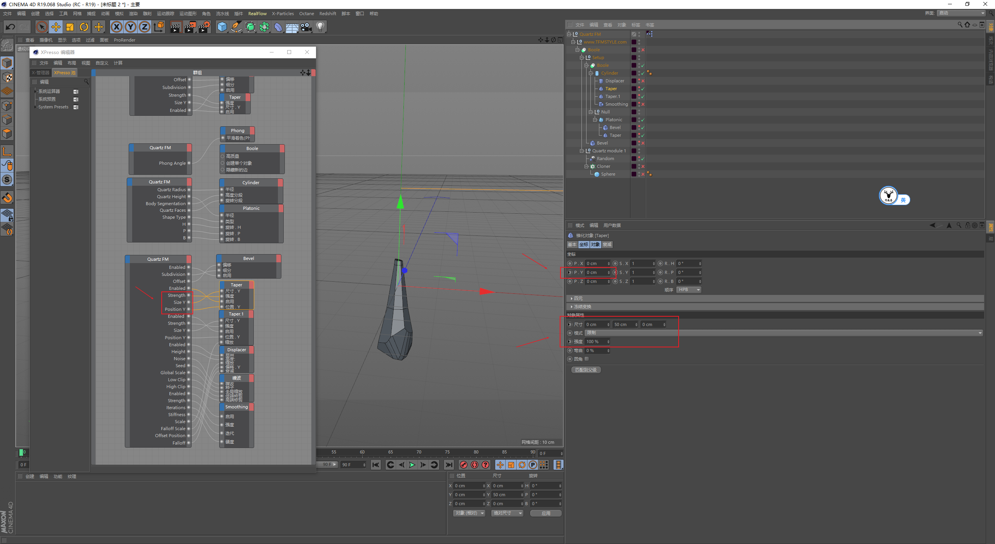This screenshot has height=544, width=995.
Task: Click the Record active objects button
Action: click(x=463, y=465)
